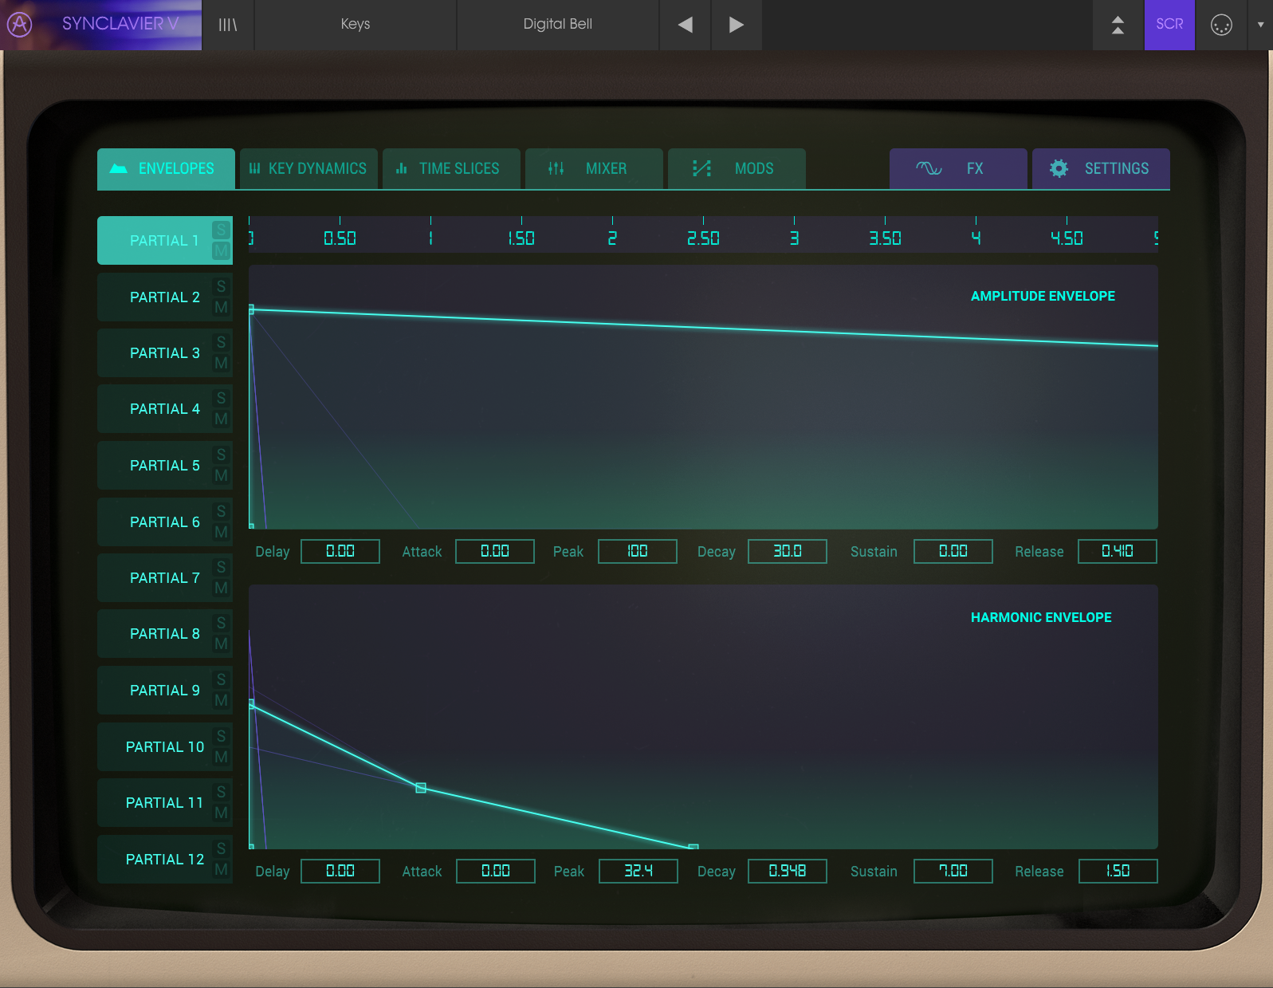Mute Partial 4 with M button
This screenshot has height=988, width=1273.
(222, 419)
